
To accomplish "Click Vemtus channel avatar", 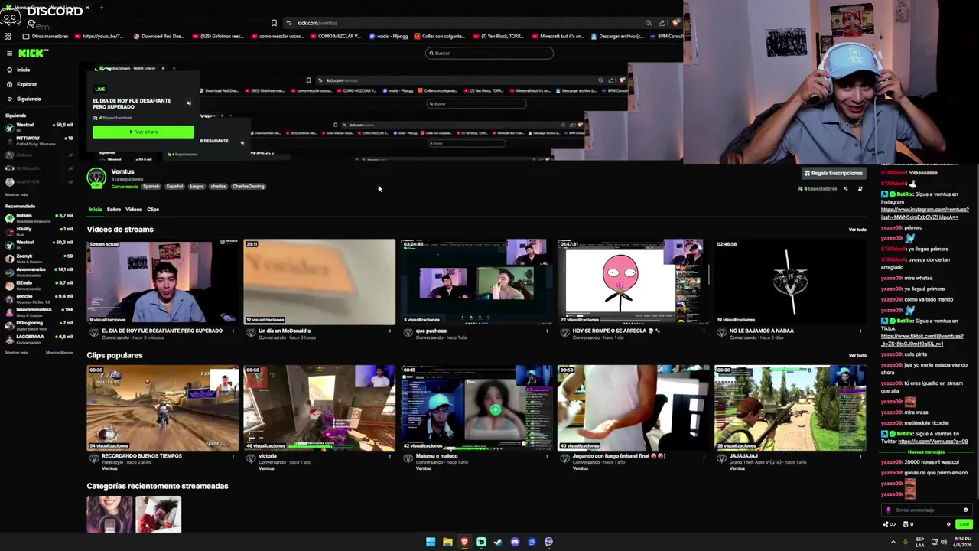I will (x=96, y=178).
